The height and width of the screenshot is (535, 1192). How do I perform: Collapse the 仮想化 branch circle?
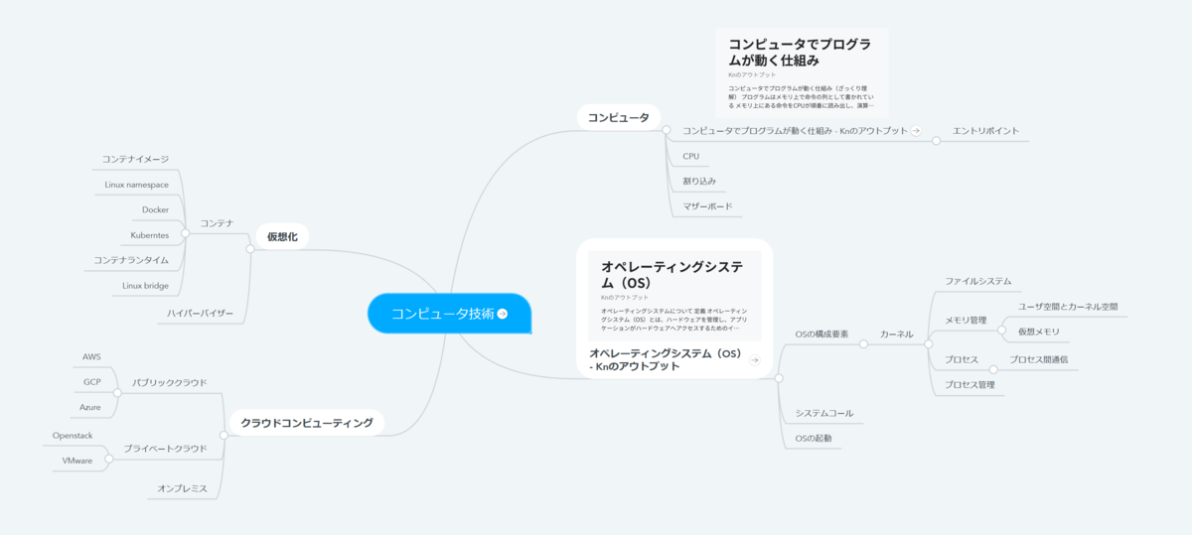[x=250, y=249]
